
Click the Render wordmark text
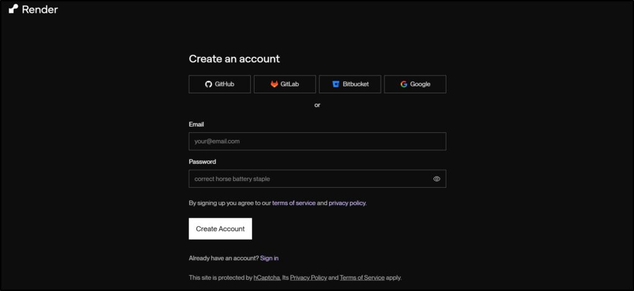point(40,10)
